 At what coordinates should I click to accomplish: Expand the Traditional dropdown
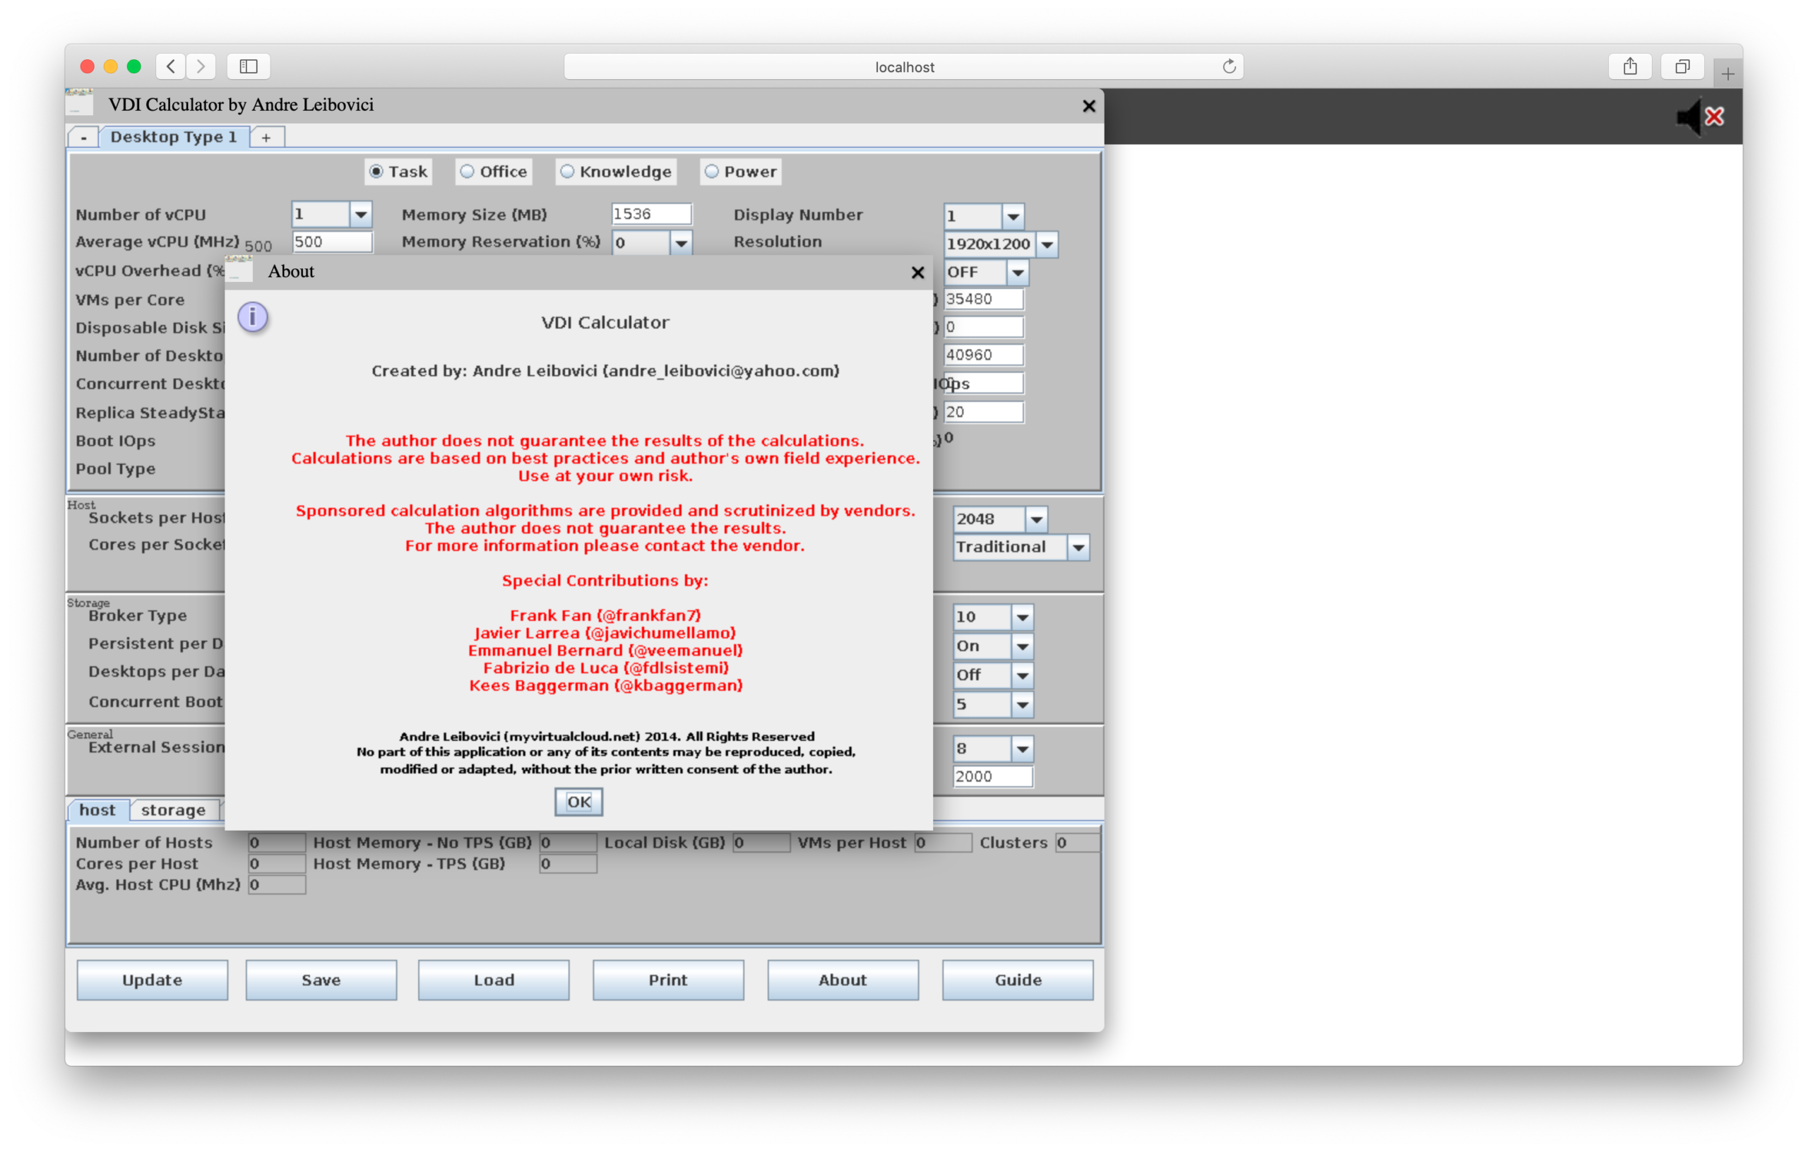tap(1078, 547)
